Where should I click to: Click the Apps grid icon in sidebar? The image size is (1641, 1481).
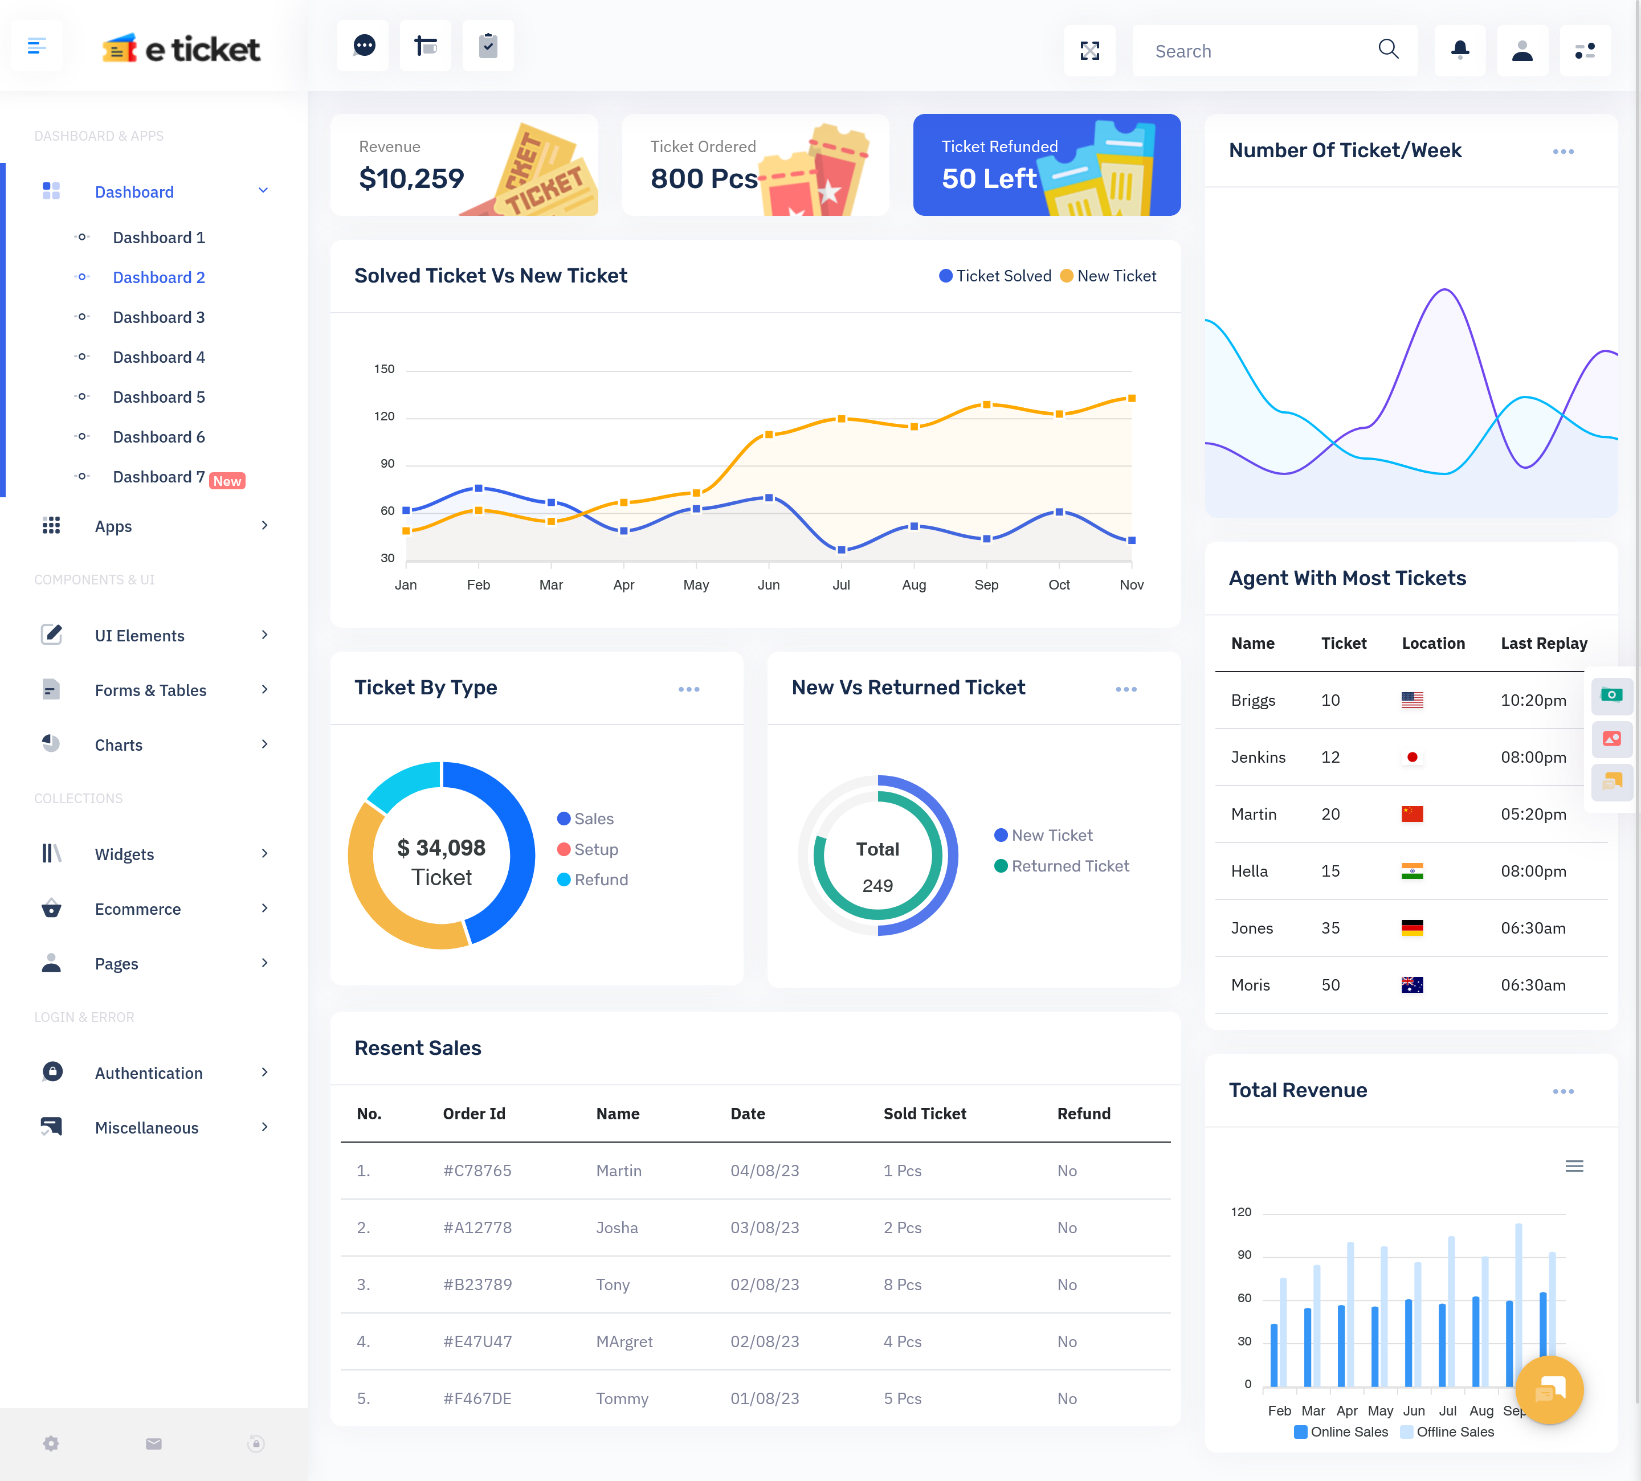pyautogui.click(x=51, y=526)
